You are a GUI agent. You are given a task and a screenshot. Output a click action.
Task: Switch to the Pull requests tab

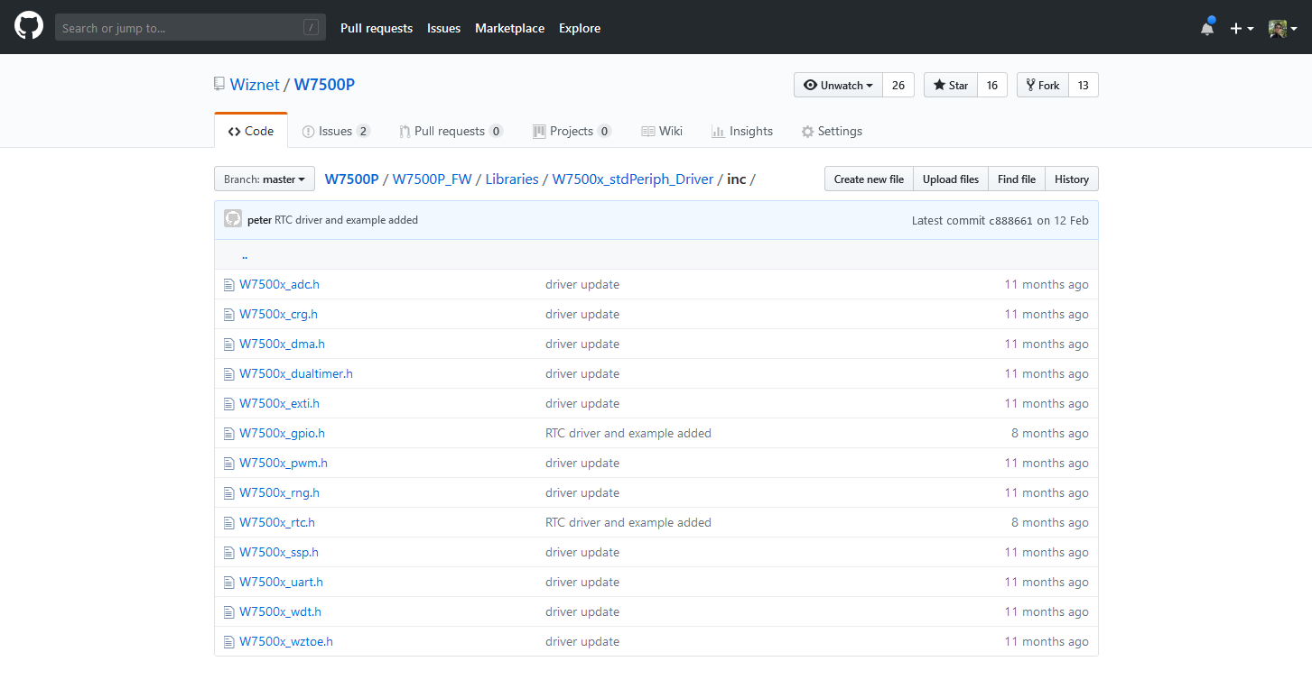451,131
